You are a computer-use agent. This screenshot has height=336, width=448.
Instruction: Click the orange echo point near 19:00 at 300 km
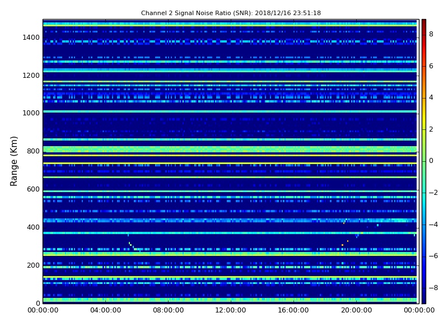pyautogui.click(x=342, y=245)
